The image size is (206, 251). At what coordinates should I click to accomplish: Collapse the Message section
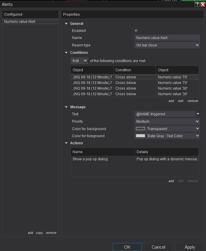[66, 107]
